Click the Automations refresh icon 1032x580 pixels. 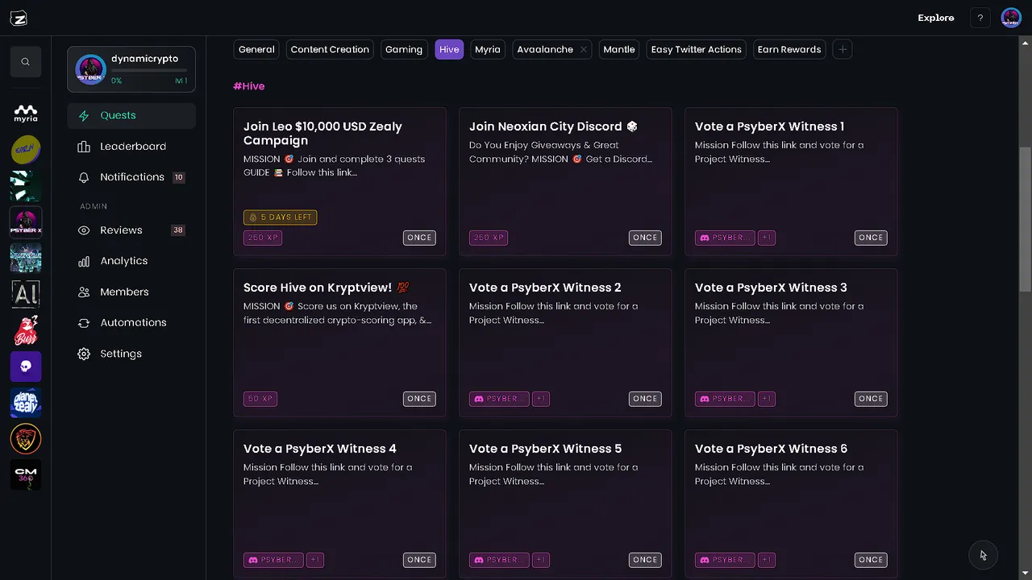(x=84, y=323)
